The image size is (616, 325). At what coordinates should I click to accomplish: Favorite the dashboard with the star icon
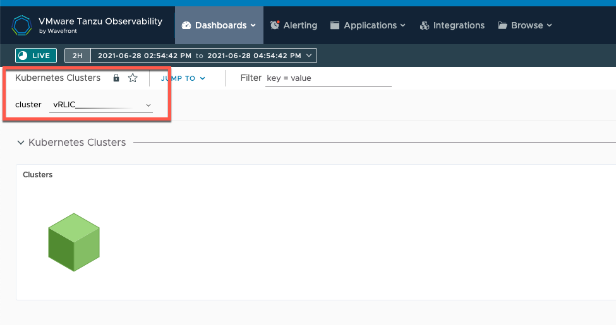[133, 78]
